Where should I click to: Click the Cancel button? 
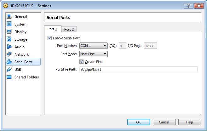point(164,122)
